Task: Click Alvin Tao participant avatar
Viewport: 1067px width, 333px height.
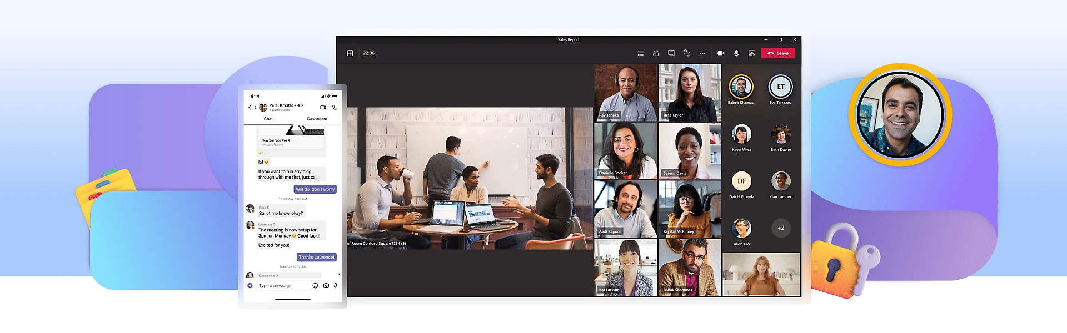Action: (x=741, y=228)
